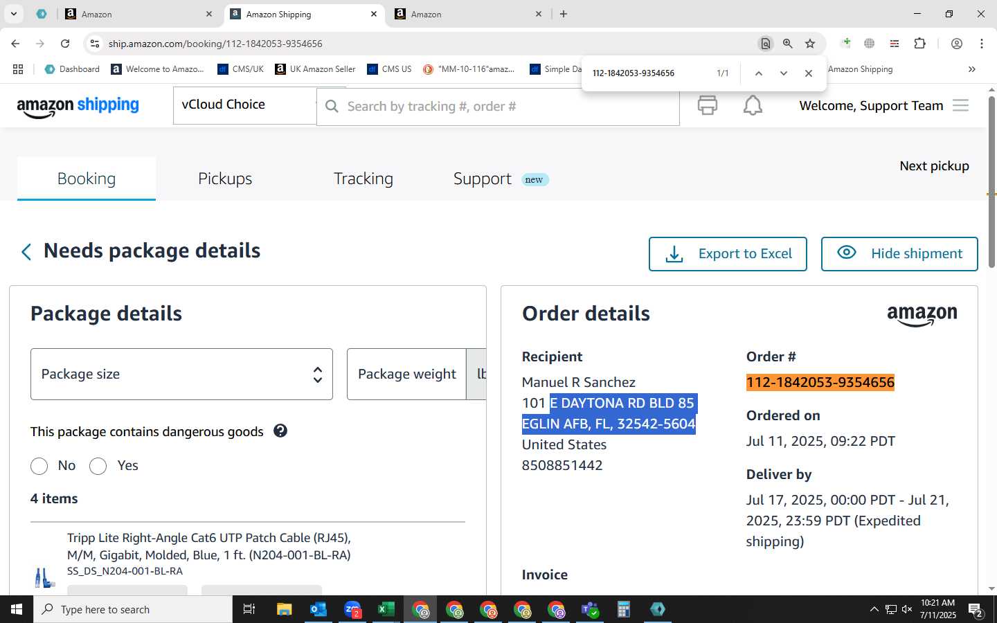Image resolution: width=997 pixels, height=623 pixels.
Task: Click Windows search box on taskbar
Action: [x=133, y=609]
